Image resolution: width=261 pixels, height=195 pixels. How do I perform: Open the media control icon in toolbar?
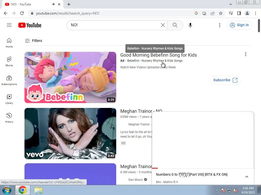231,13
